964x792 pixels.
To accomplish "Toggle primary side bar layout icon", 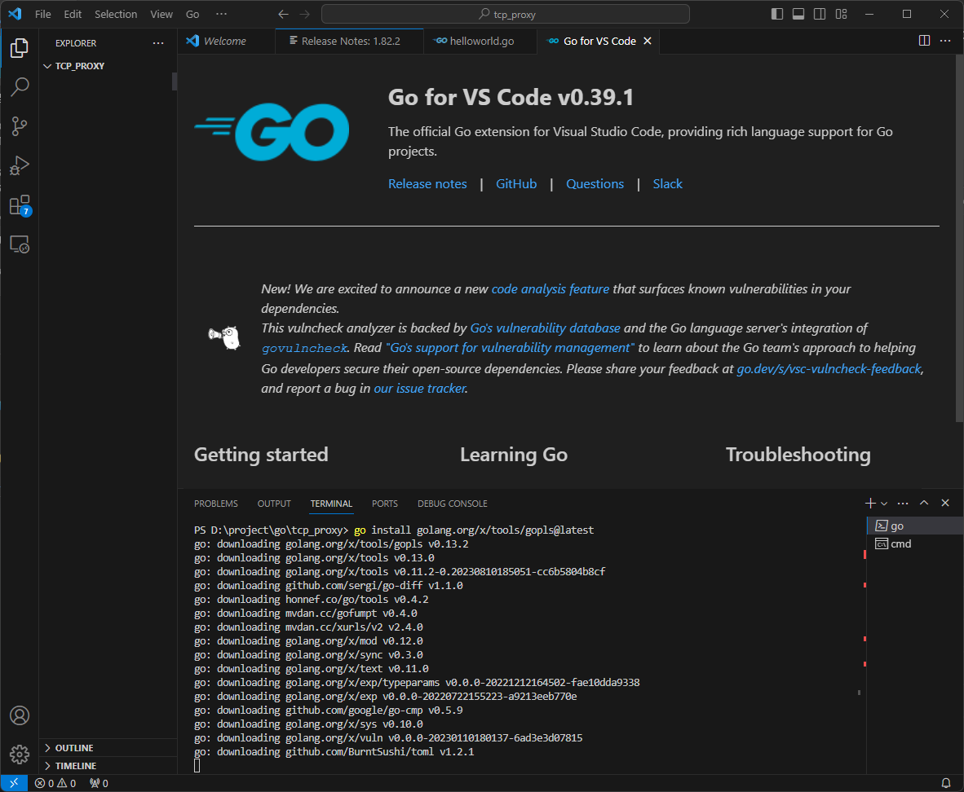I will tap(777, 14).
